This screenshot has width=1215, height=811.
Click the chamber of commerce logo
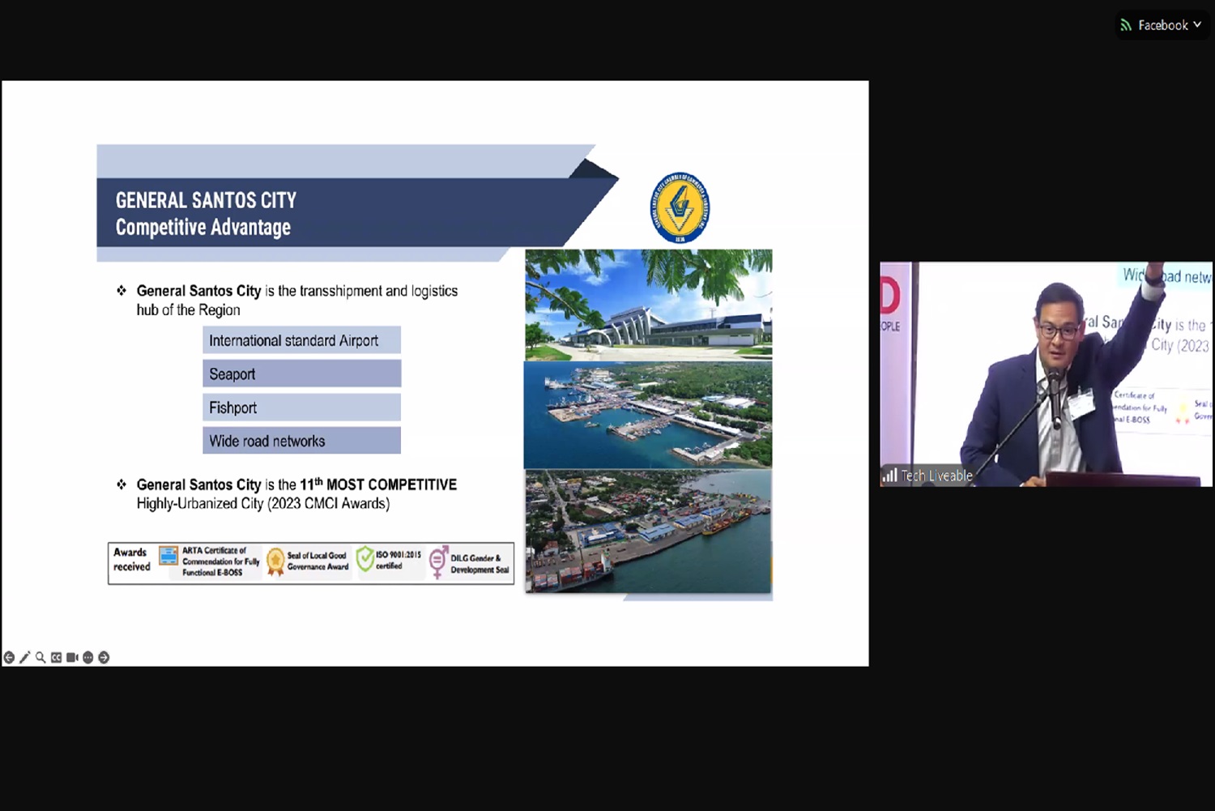tap(680, 207)
